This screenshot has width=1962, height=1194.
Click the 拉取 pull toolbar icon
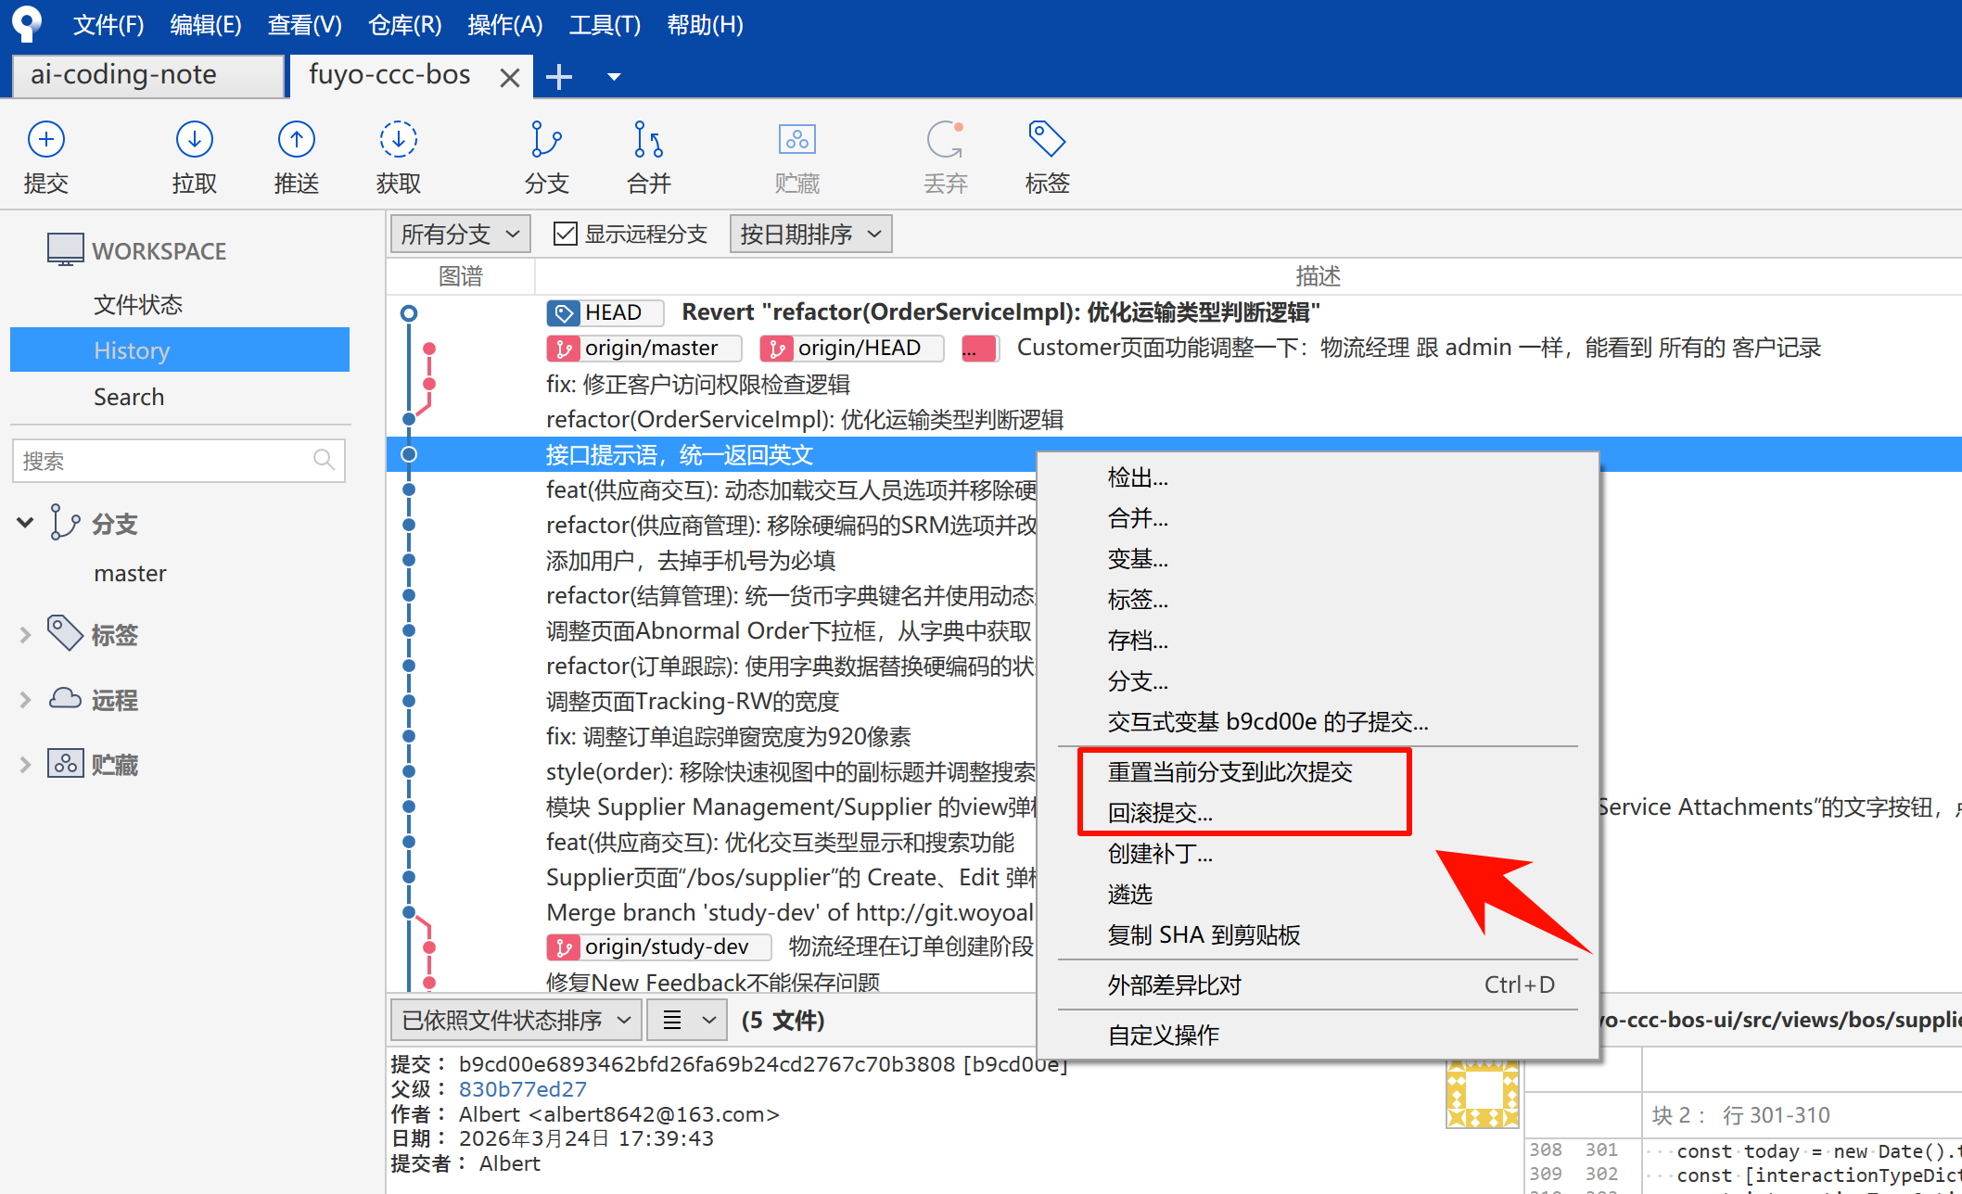194,140
